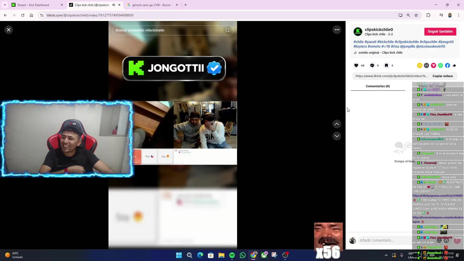Switch to 'gshock casio ga 2100' Google tab
464x261 pixels.
coord(152,5)
